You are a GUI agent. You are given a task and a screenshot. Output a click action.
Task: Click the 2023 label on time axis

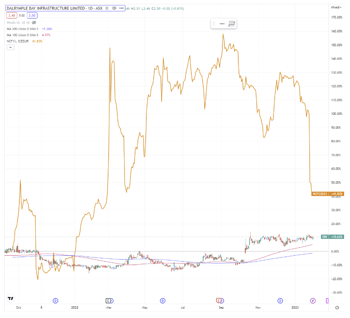(x=295, y=307)
